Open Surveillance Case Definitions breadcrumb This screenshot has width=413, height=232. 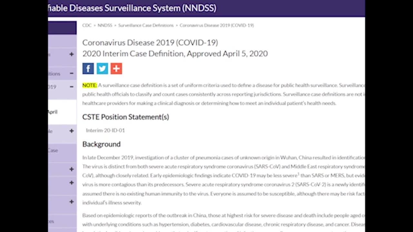tap(146, 25)
